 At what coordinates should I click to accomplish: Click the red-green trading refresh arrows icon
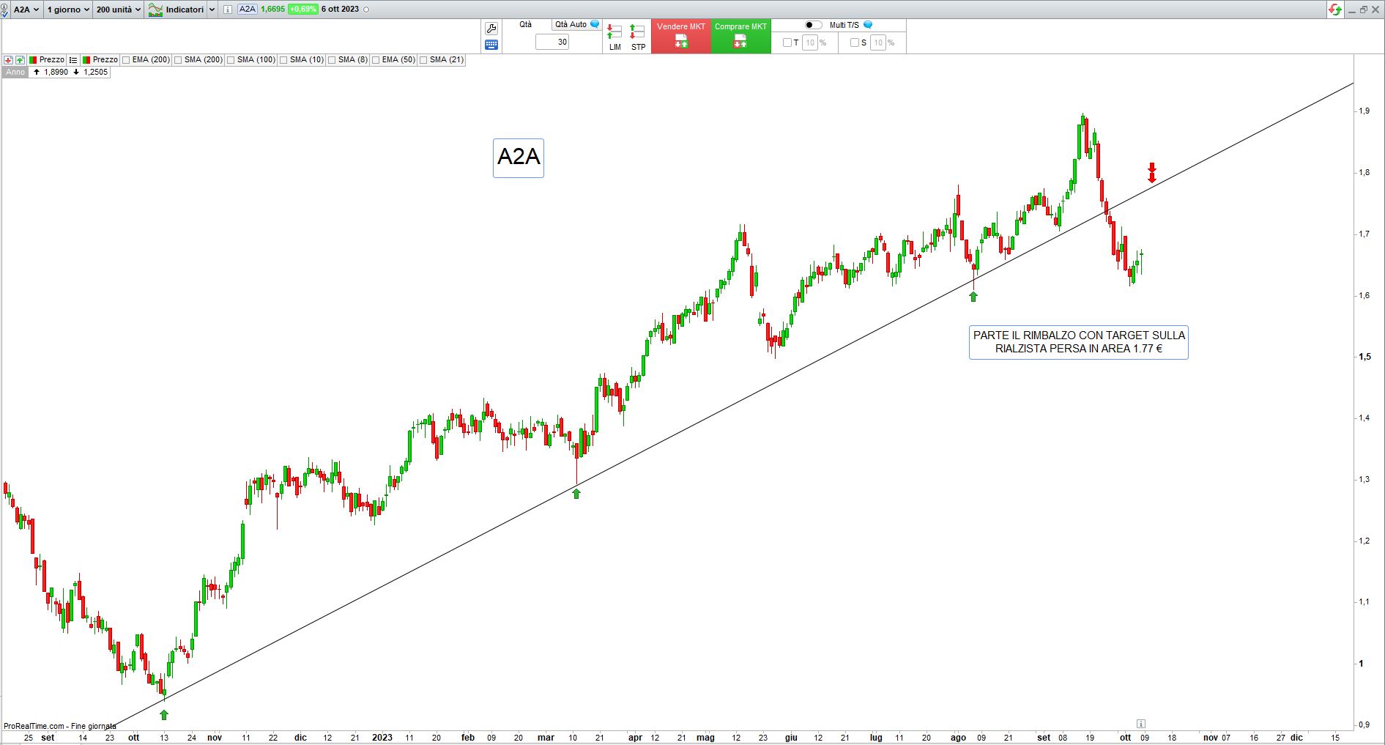1335,10
